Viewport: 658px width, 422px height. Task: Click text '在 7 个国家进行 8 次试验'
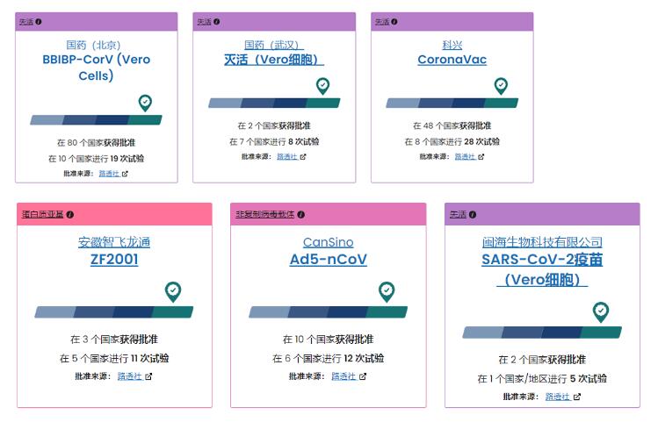click(274, 141)
